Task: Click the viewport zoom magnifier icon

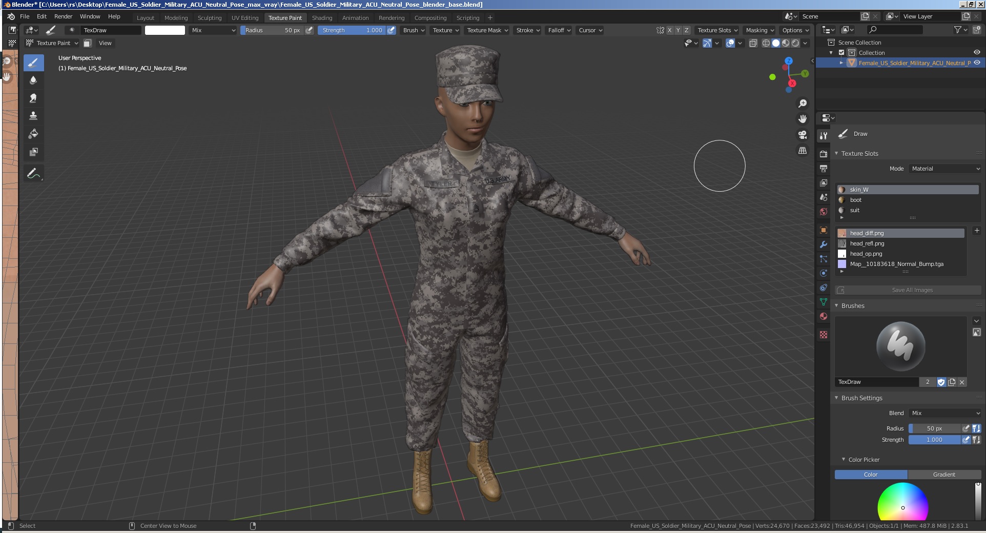Action: [x=803, y=104]
